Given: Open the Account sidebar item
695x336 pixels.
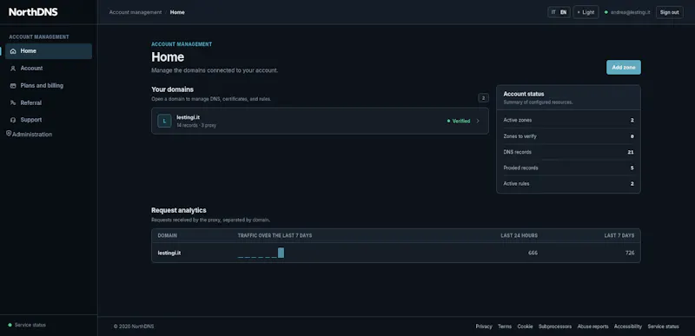Looking at the screenshot, I should (x=49, y=69).
